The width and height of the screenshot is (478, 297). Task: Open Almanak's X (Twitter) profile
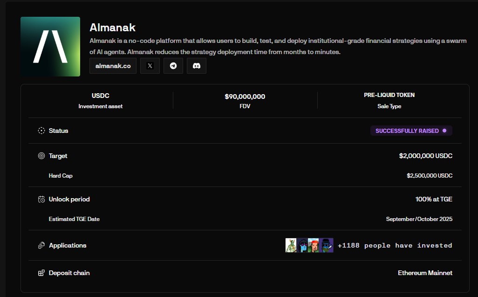point(150,66)
